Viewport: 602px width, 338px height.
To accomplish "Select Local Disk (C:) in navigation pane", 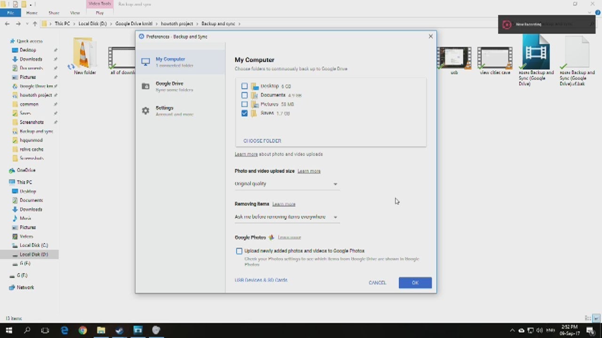I will click(x=34, y=245).
